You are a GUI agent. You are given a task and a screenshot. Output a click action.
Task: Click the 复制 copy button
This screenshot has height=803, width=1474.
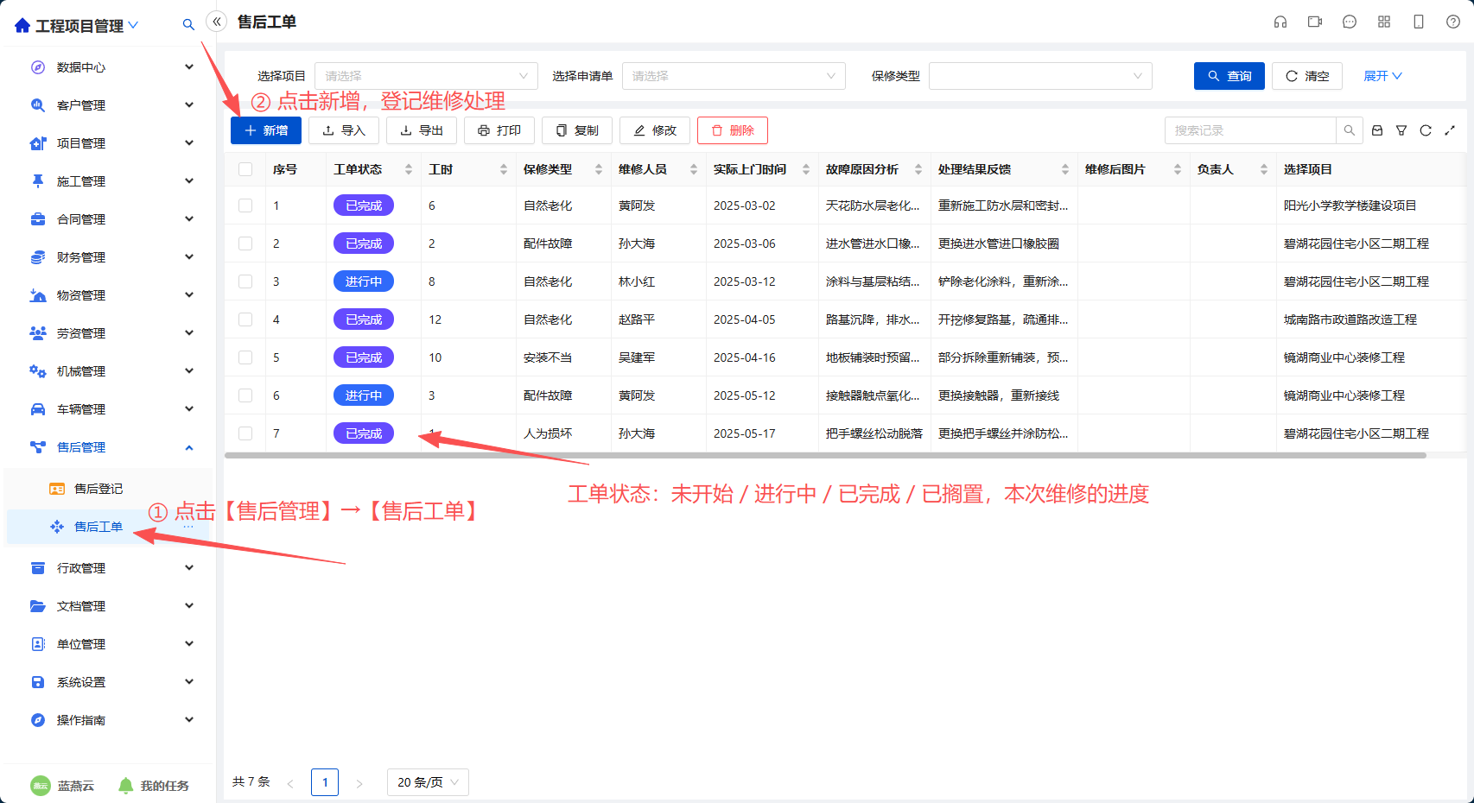[577, 130]
